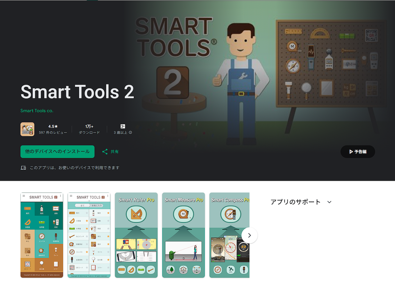
Task: Open the Smart Compass Pro screenshot
Action: click(229, 235)
